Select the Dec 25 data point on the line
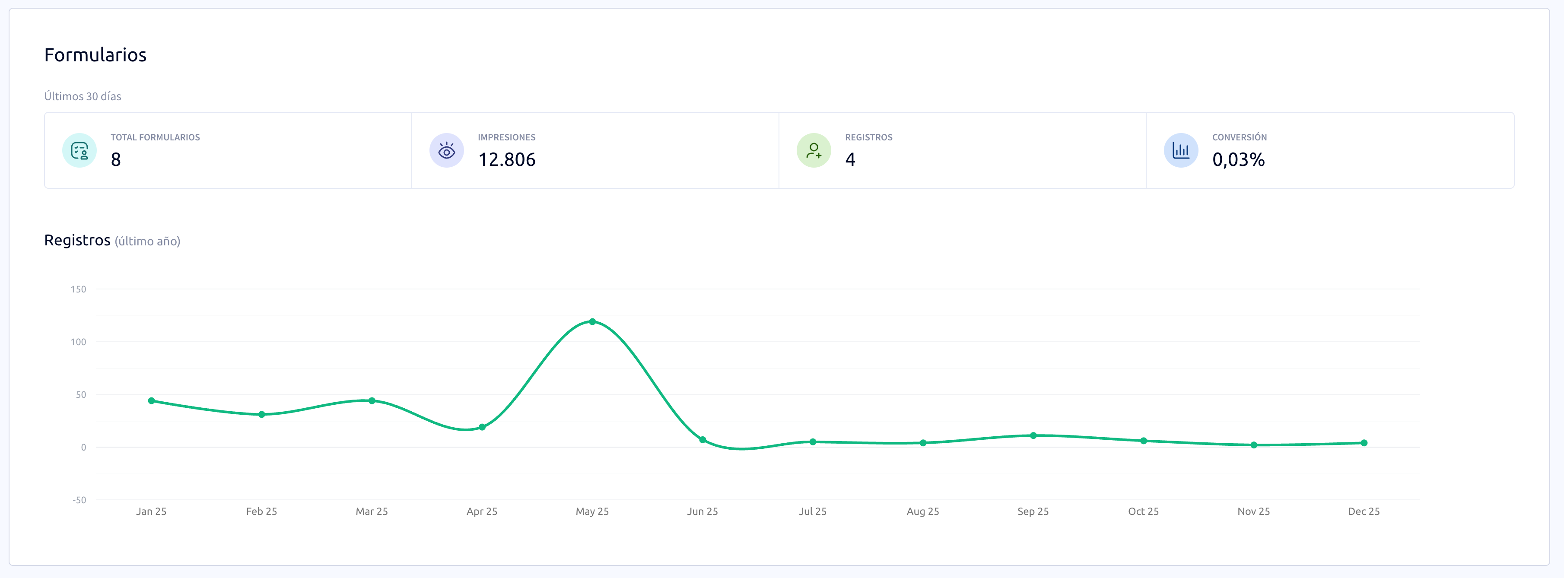Viewport: 1564px width, 578px height. point(1364,443)
